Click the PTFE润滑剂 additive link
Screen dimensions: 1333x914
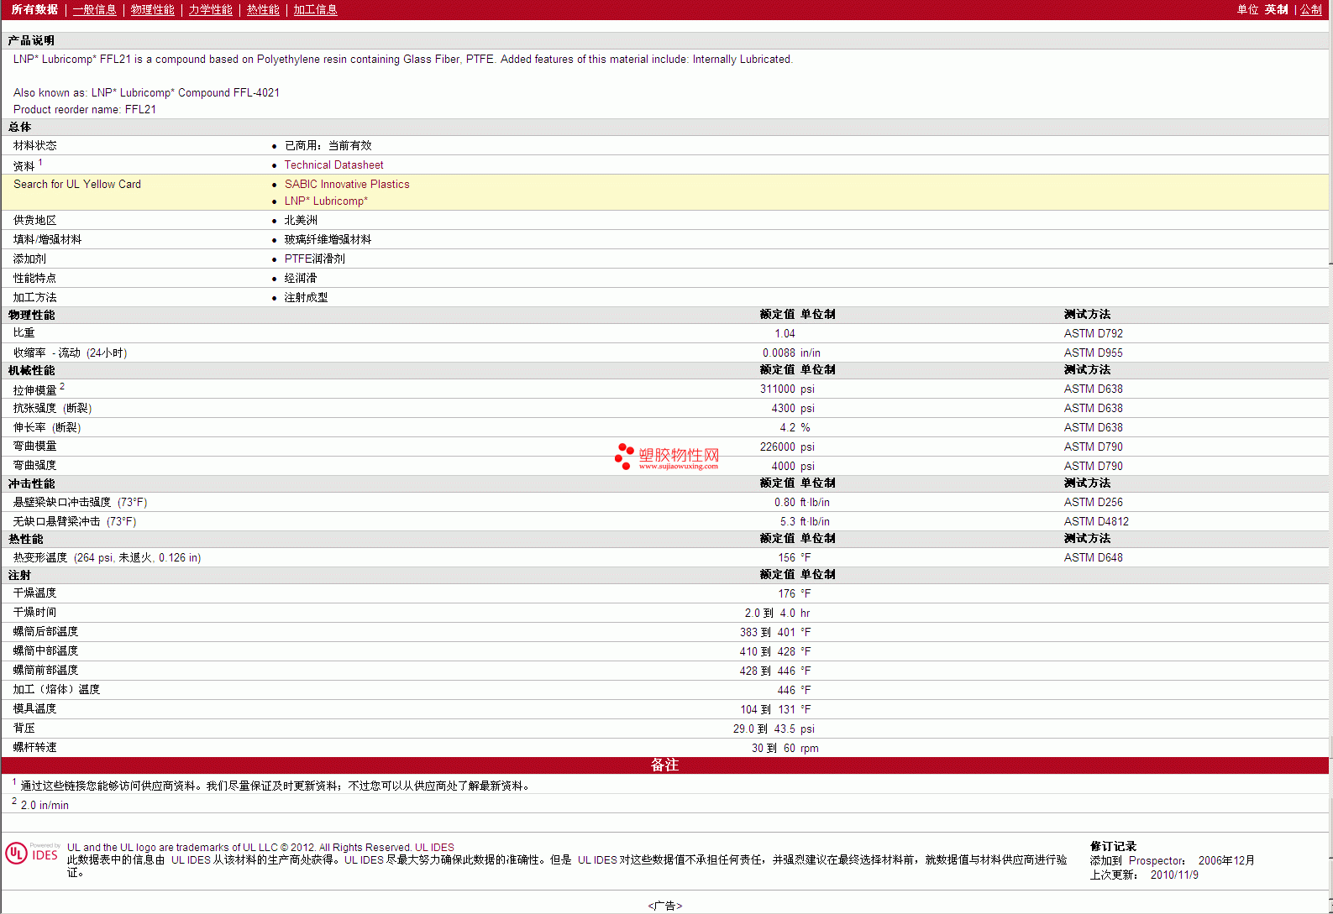pyautogui.click(x=315, y=259)
